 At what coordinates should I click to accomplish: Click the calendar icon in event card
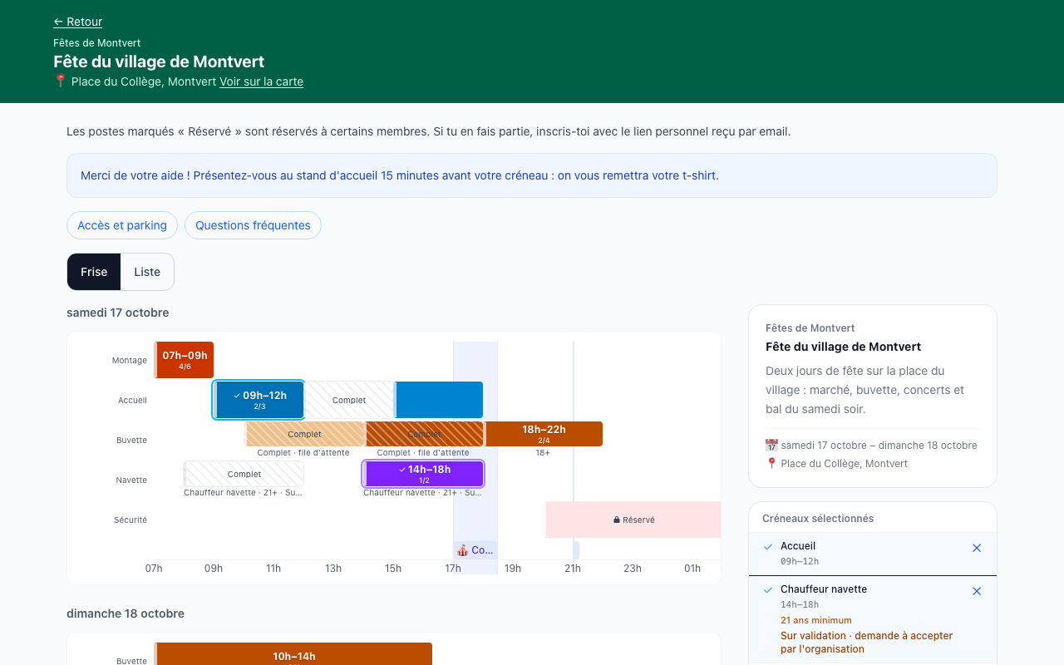click(x=771, y=445)
